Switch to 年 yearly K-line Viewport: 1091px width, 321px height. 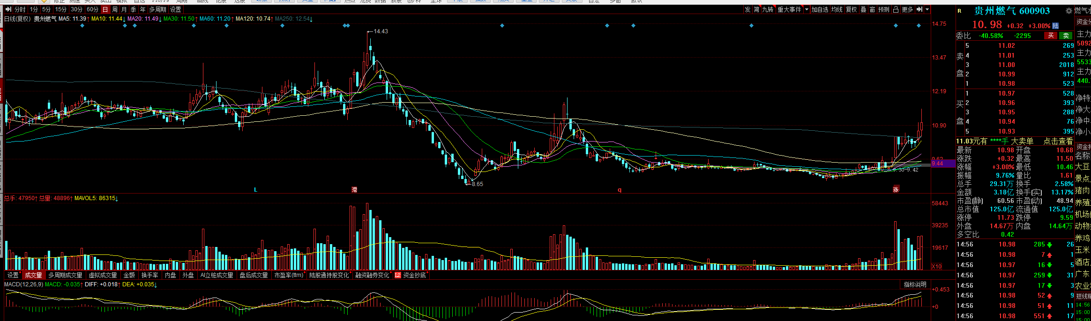pos(143,9)
